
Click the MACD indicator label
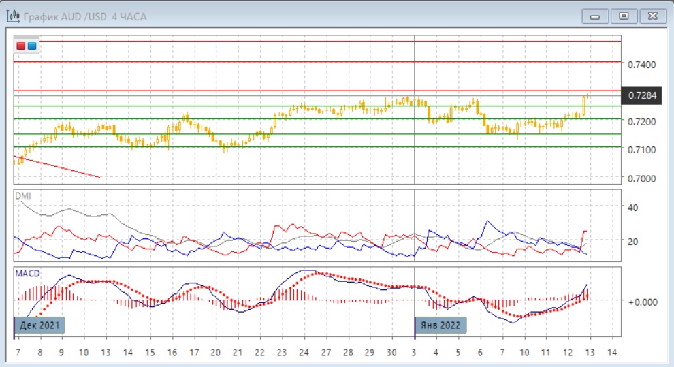[27, 273]
